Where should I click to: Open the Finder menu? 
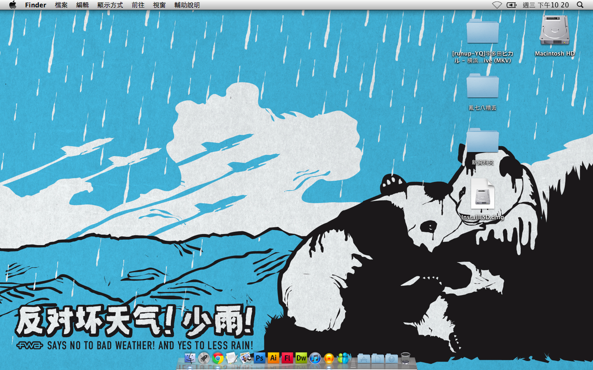36,5
